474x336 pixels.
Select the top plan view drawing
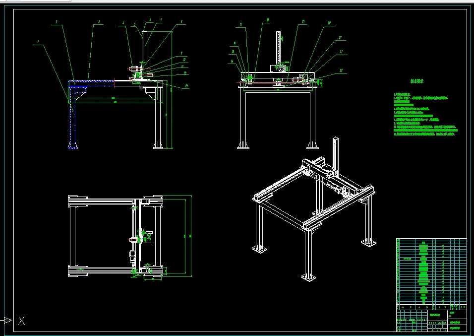[116, 236]
